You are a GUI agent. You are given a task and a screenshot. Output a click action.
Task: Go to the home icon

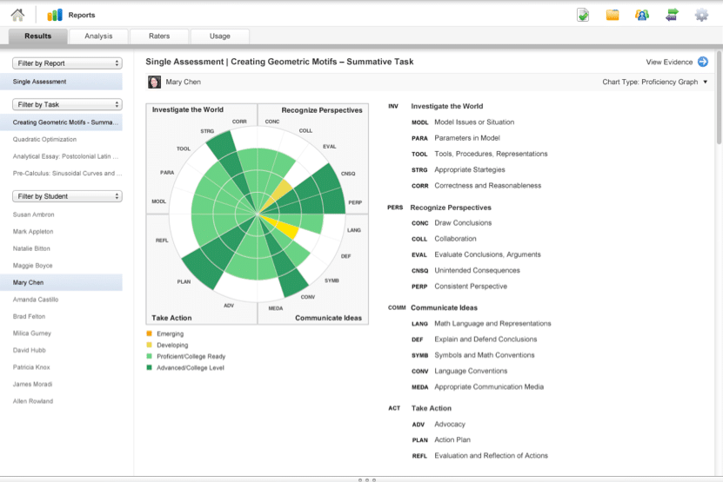(x=17, y=15)
